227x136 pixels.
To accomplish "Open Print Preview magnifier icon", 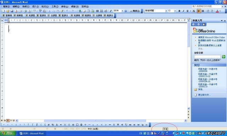I will (29, 11).
